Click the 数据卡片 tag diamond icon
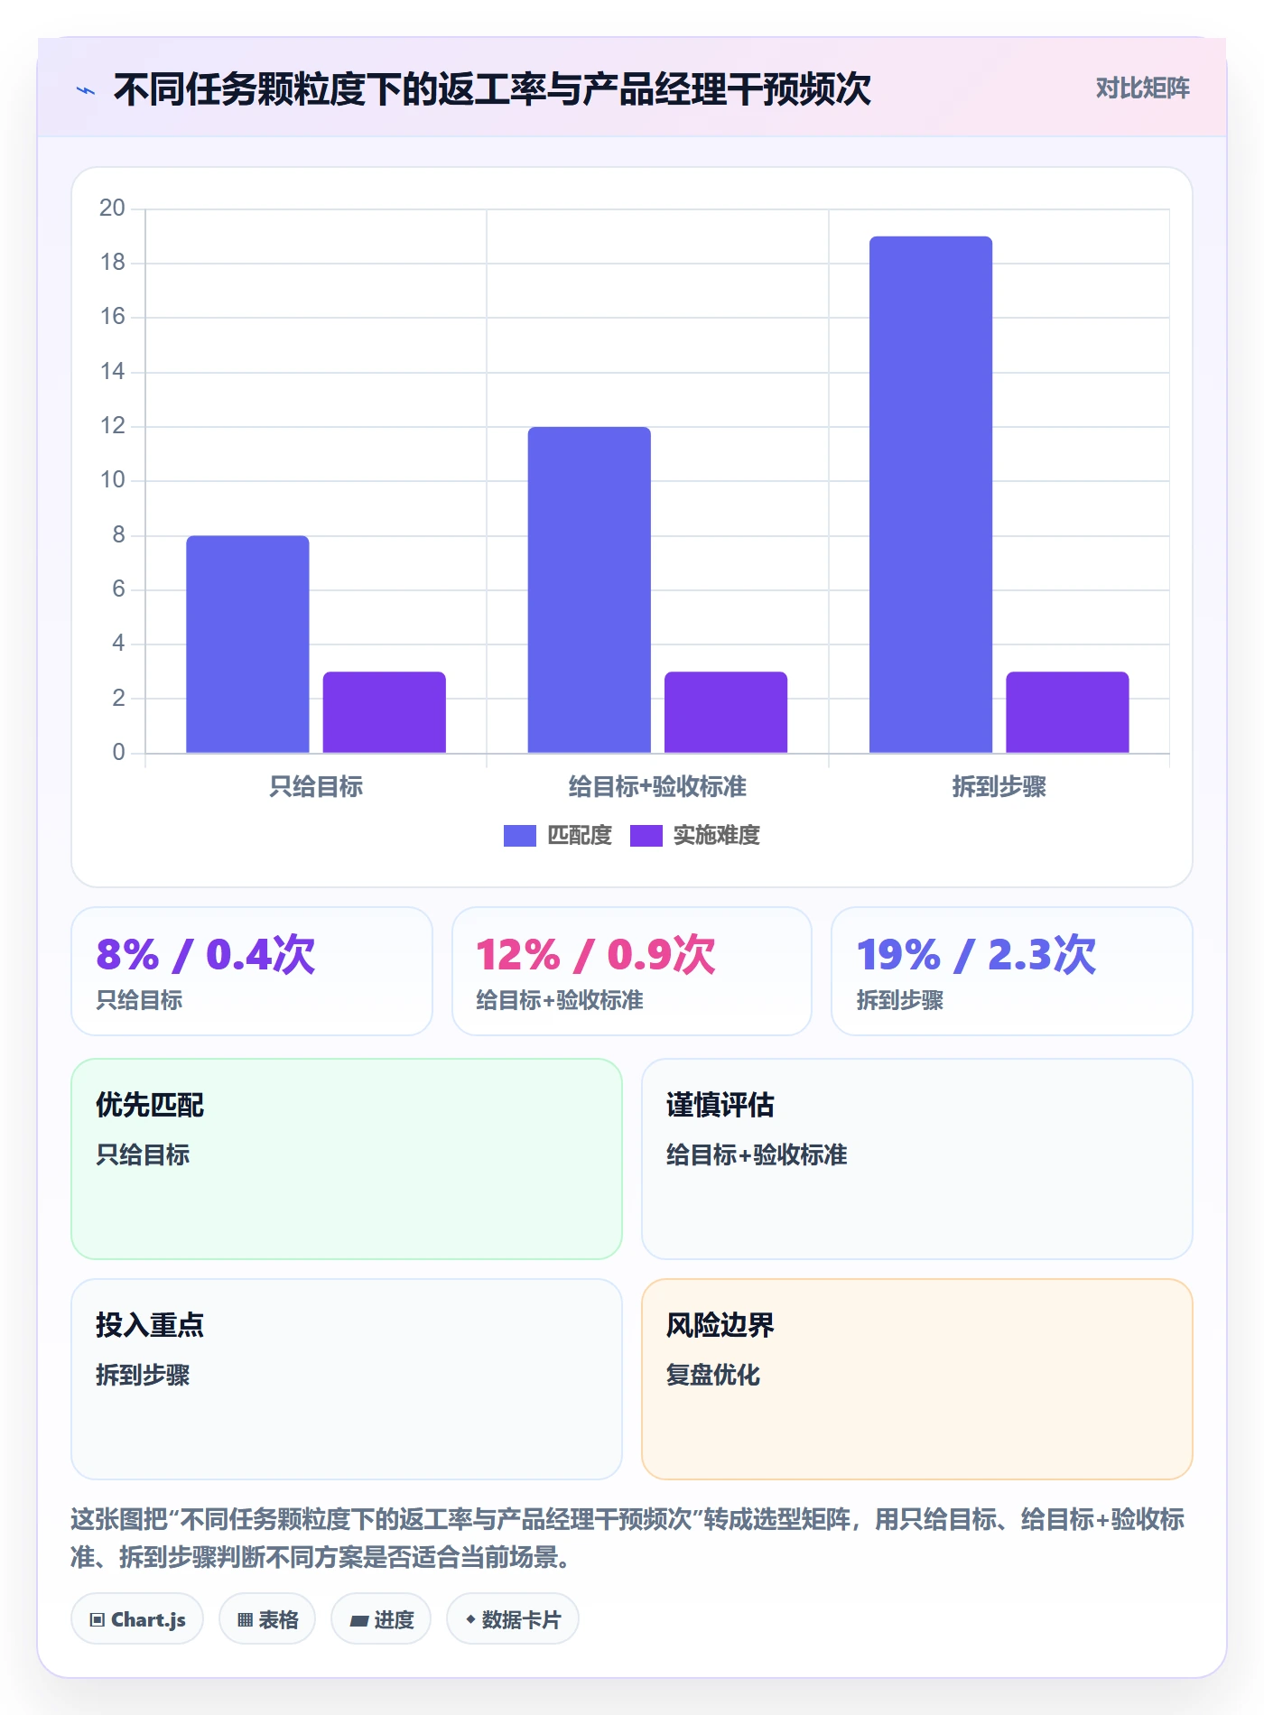This screenshot has width=1264, height=1715. point(470,1619)
